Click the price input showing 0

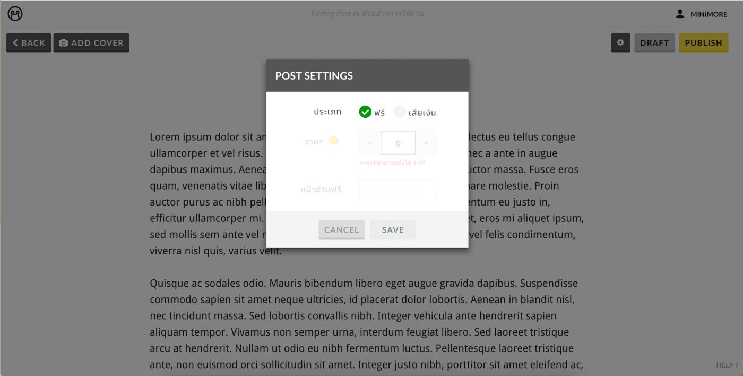click(x=398, y=143)
